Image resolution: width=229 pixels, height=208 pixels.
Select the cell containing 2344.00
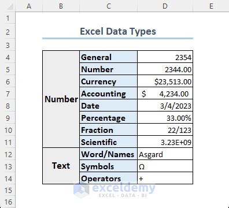coord(165,69)
